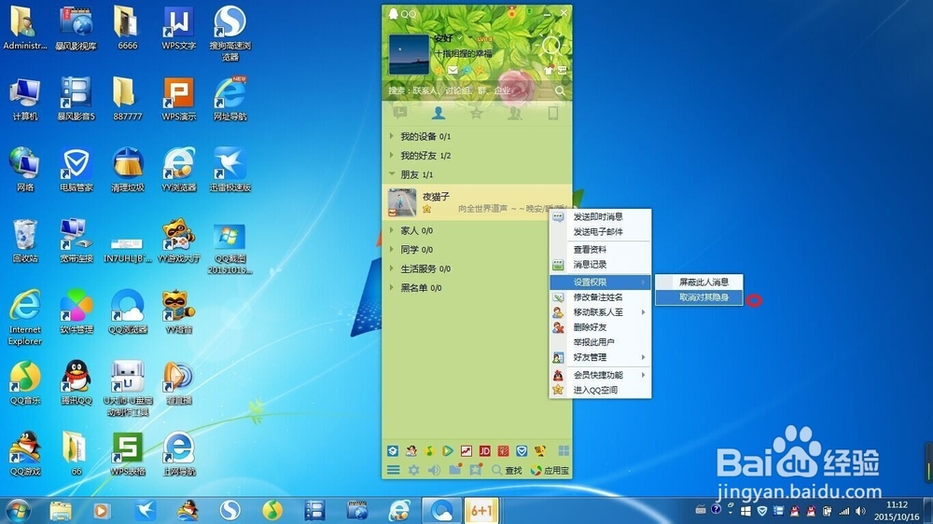Viewport: 933px width, 524px height.
Task: Open the QQ main menu hamburger icon
Action: coord(394,470)
